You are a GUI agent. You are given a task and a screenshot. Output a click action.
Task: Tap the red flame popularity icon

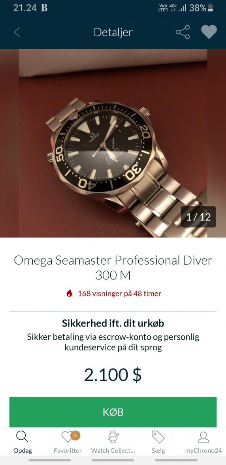tap(69, 293)
